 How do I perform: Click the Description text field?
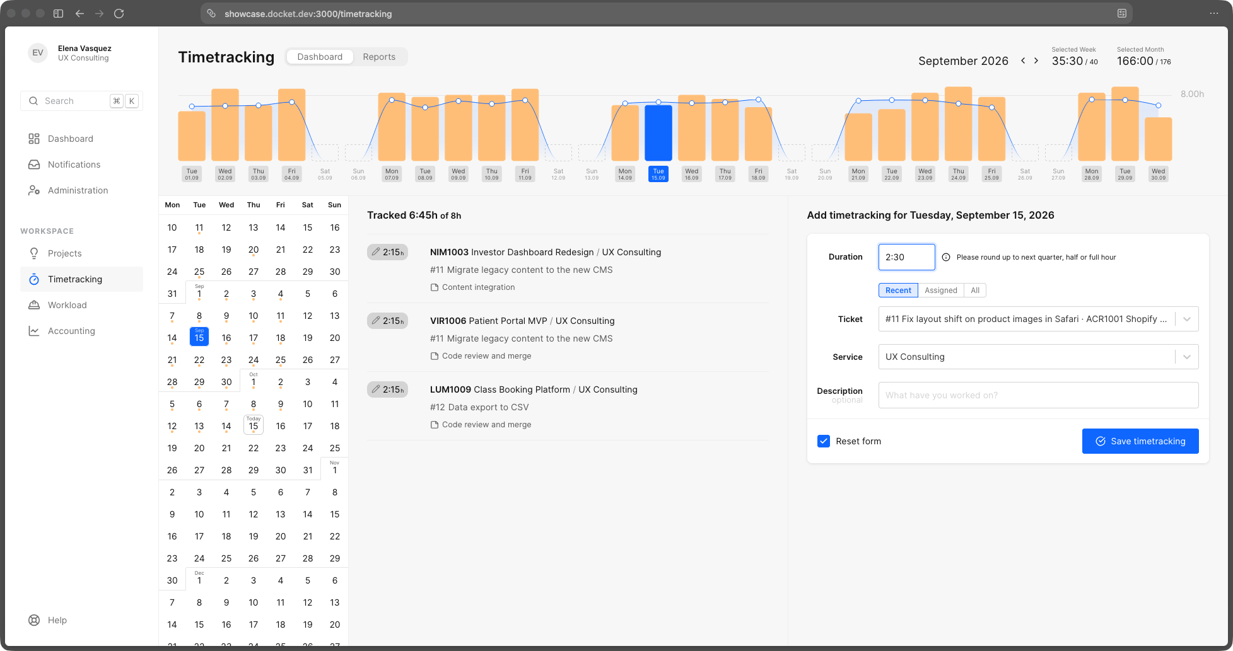[1038, 395]
